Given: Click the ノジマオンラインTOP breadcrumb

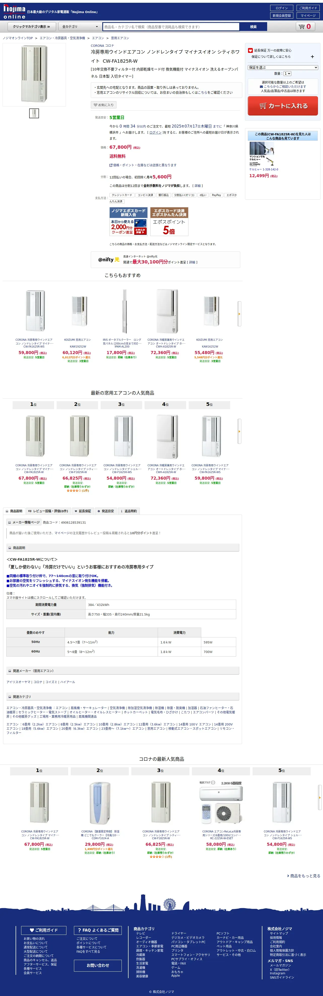Looking at the screenshot, I should tap(18, 38).
